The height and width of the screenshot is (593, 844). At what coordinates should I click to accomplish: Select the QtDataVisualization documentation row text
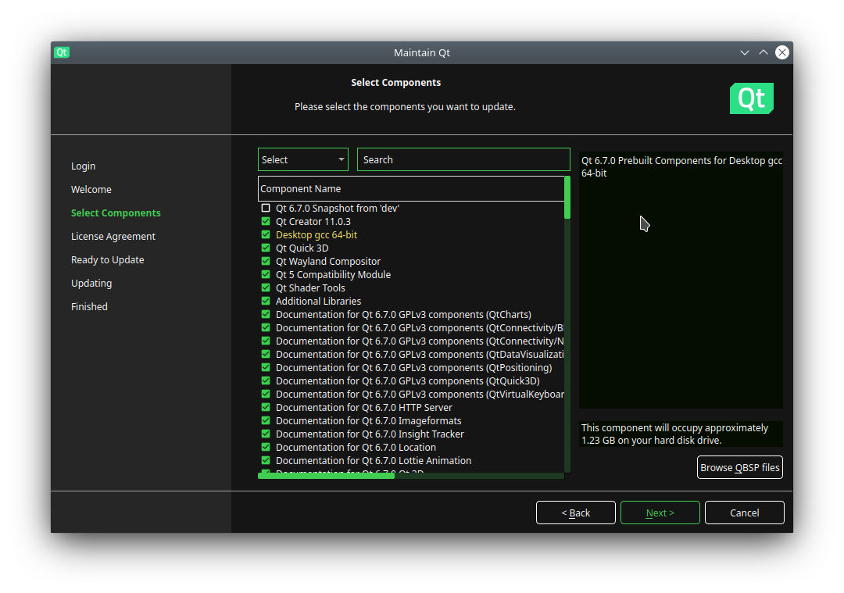[x=420, y=354]
